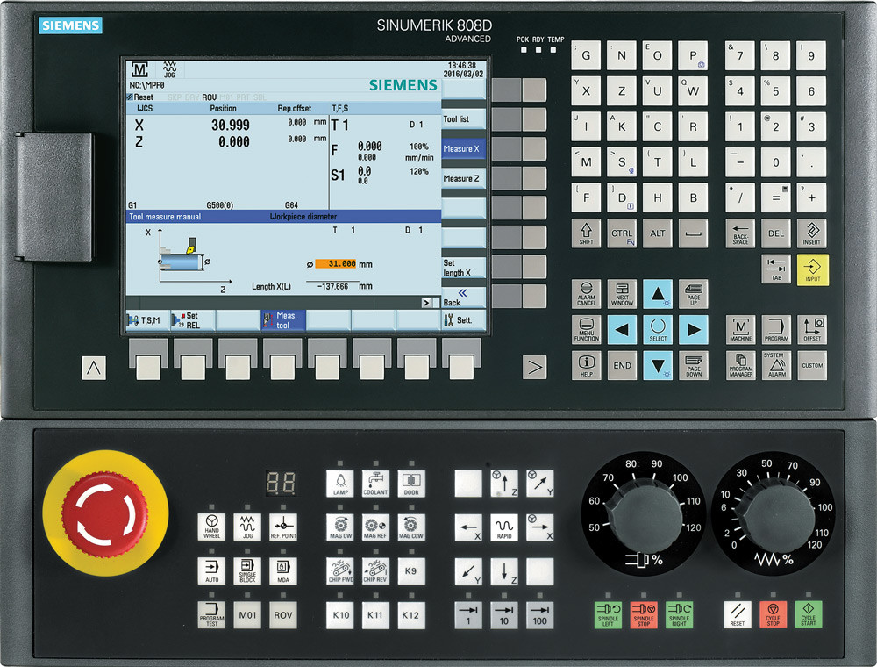Viewport: 877px width, 667px height.
Task: Open the PROGRAM operating area key
Action: (x=776, y=330)
